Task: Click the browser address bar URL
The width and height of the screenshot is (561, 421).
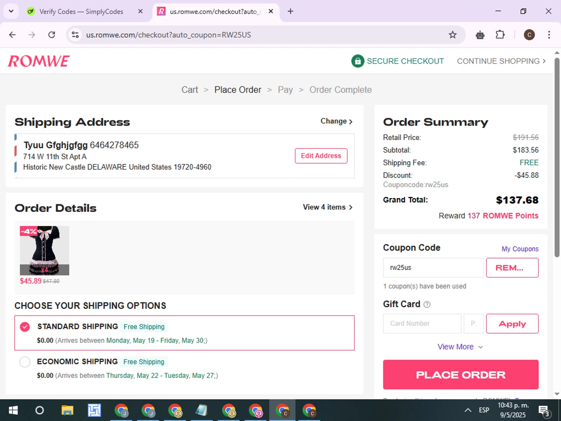Action: pos(168,35)
